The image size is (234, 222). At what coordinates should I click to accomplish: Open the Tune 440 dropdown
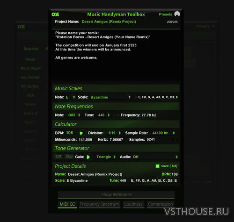[x=104, y=115]
